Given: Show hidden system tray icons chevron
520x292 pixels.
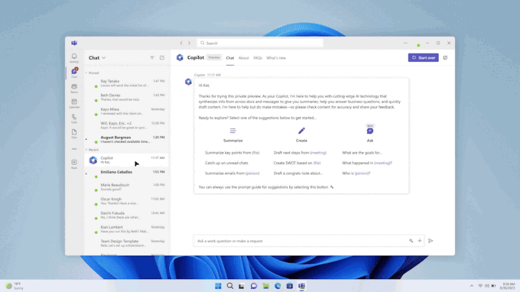Looking at the screenshot, I should (472, 286).
